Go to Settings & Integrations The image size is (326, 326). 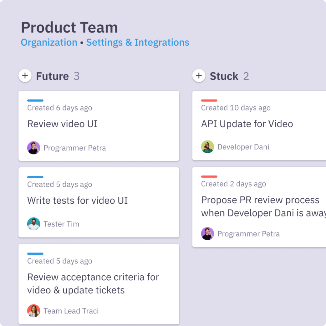click(x=138, y=43)
